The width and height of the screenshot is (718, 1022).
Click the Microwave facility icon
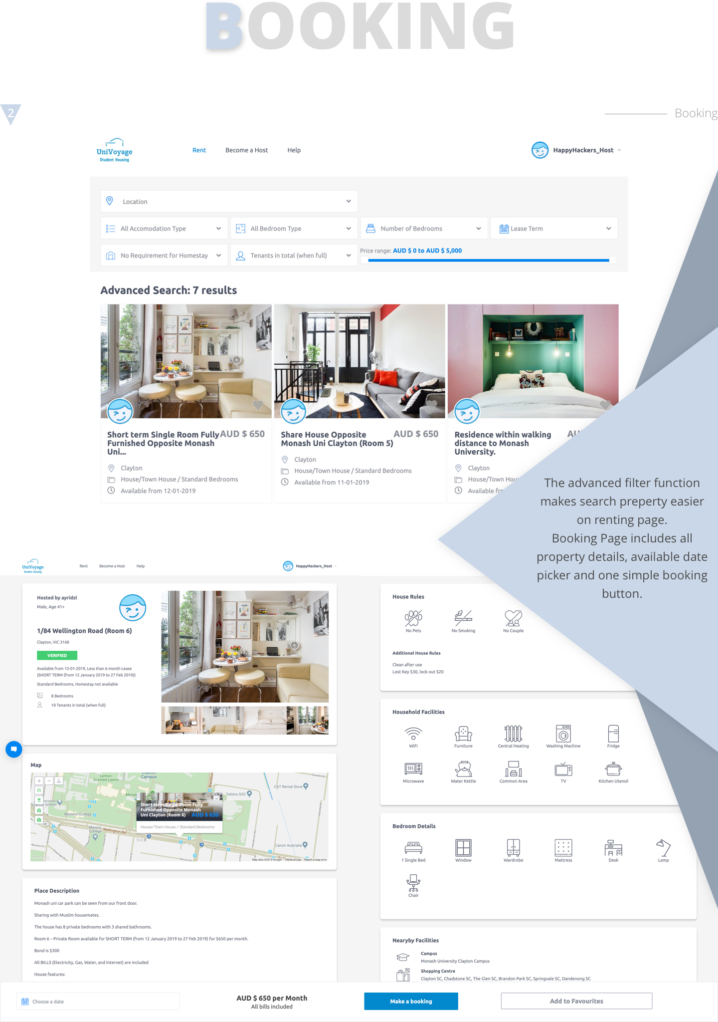pyautogui.click(x=413, y=769)
